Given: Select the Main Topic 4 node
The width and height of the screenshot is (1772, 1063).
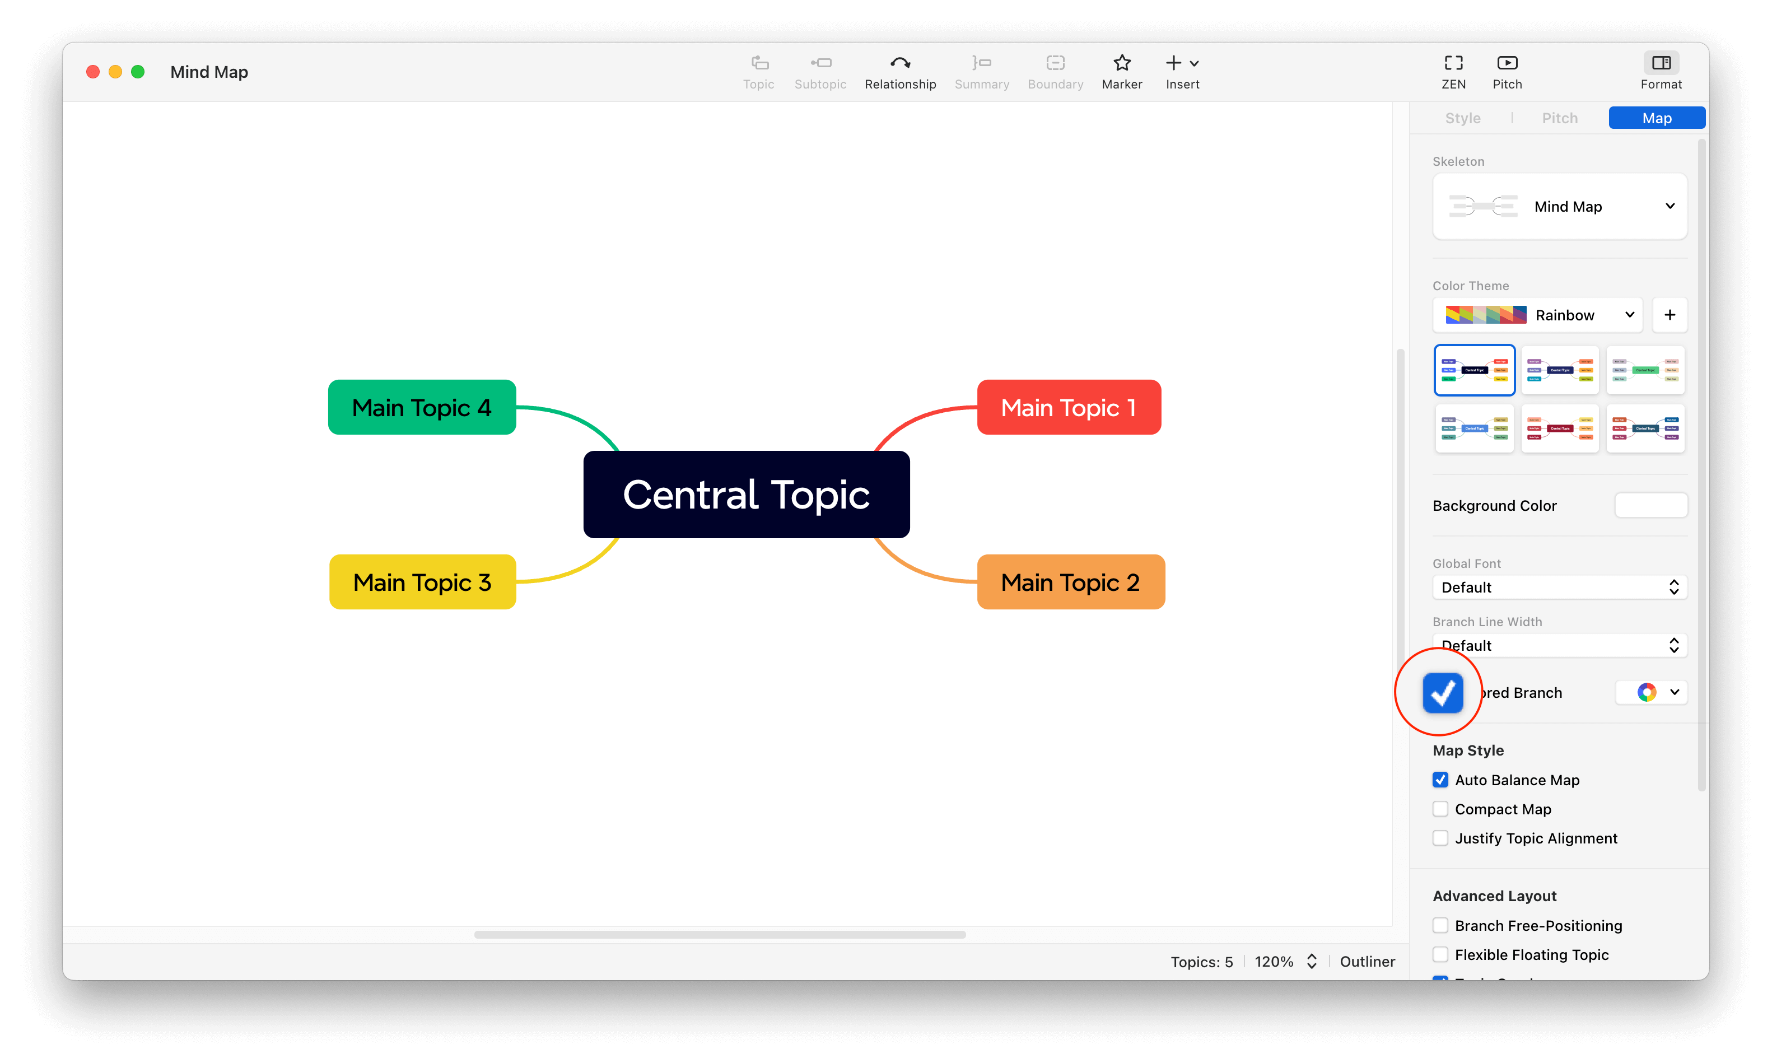Looking at the screenshot, I should tap(422, 407).
